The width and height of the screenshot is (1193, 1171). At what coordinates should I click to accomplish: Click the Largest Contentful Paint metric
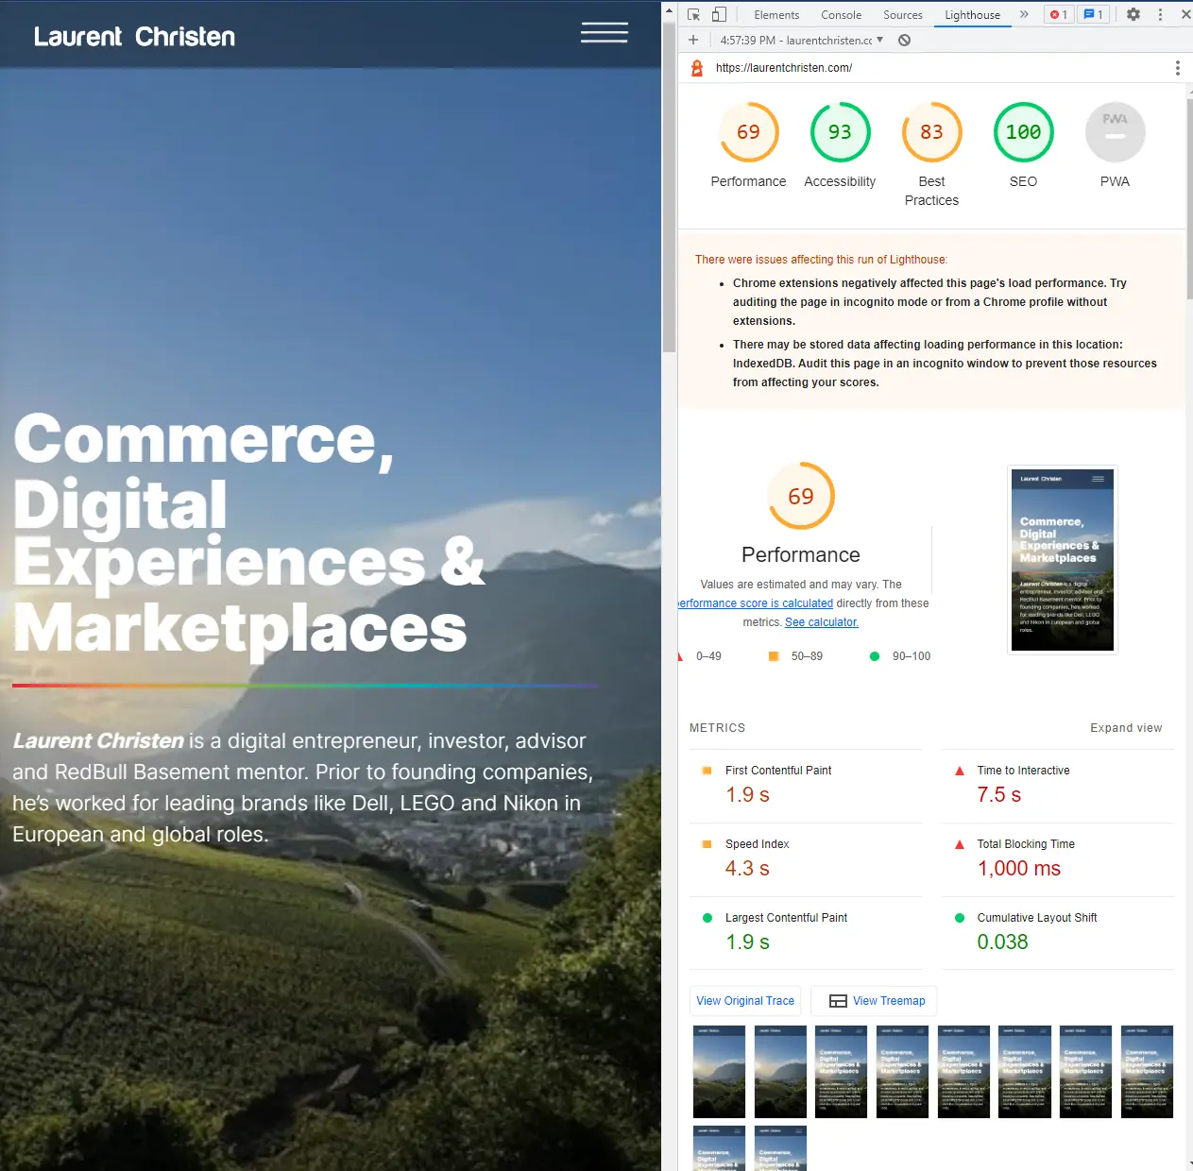pos(806,933)
